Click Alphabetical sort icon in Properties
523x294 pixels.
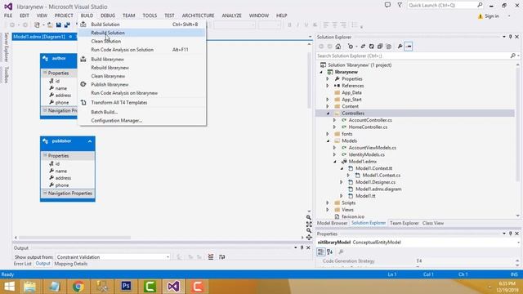329,252
